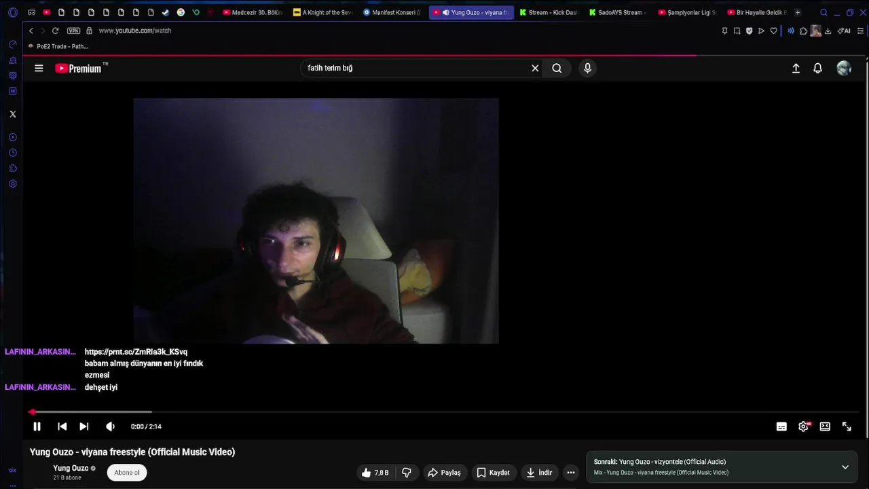This screenshot has width=869, height=489.
Task: Open the Yung Ouzo channel name
Action: coord(71,468)
